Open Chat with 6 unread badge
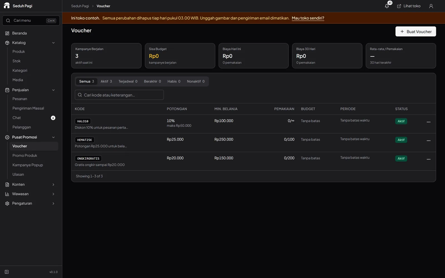This screenshot has width=445, height=278. [x=34, y=118]
